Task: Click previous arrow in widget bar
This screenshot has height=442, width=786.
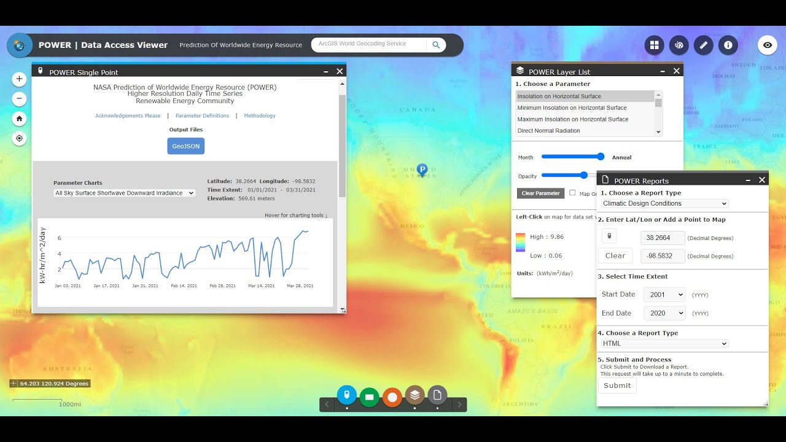Action: tap(327, 405)
